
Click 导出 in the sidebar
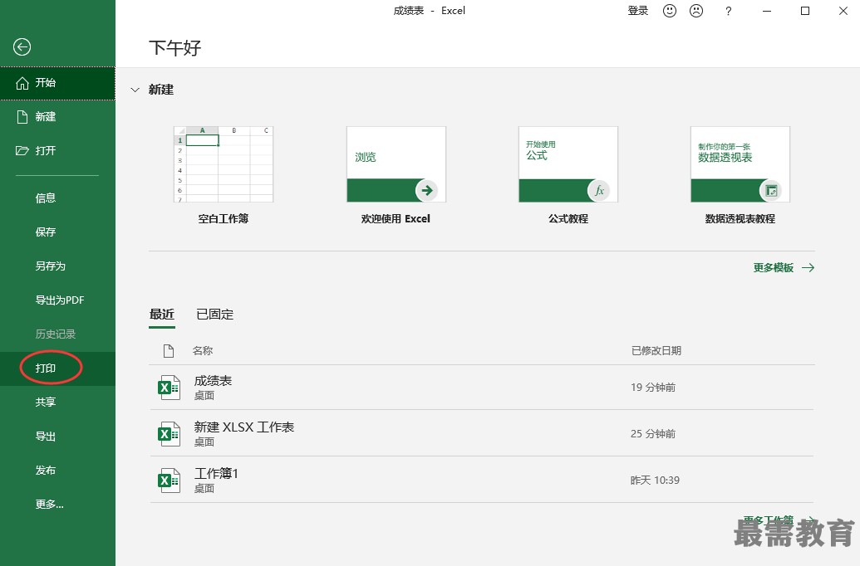click(x=57, y=437)
